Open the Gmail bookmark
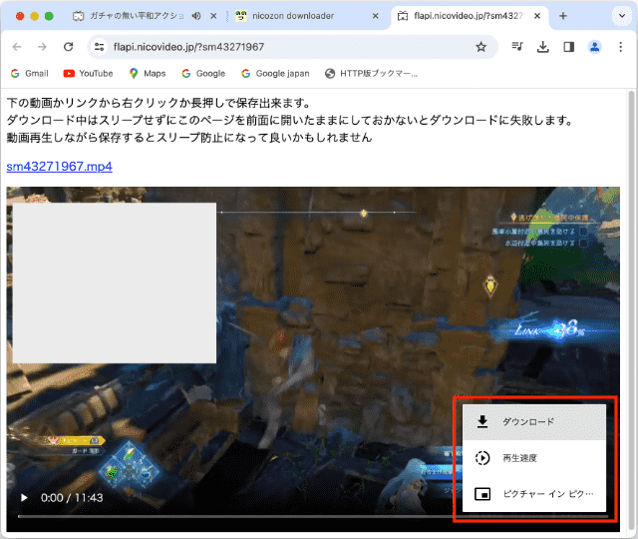Viewport: 638px width, 539px height. click(29, 73)
